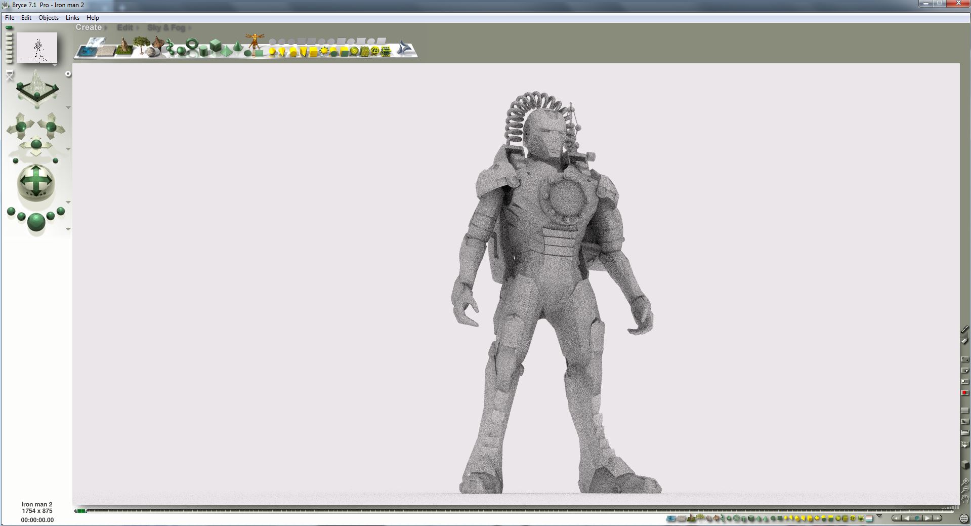Create a yellow radial light

point(272,51)
